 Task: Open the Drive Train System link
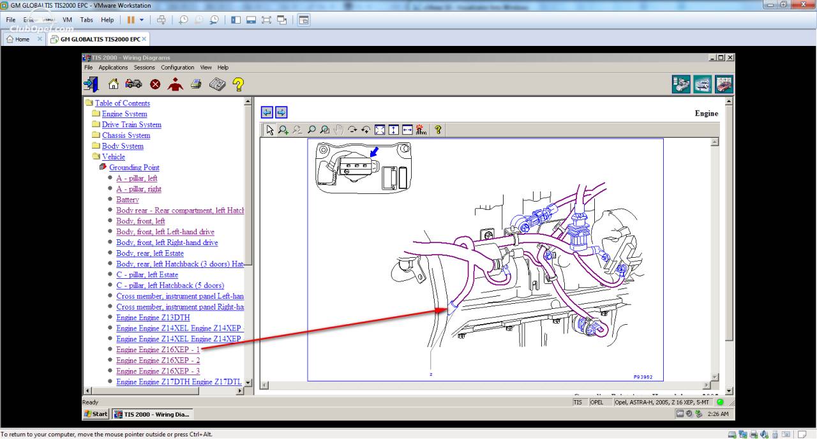131,125
